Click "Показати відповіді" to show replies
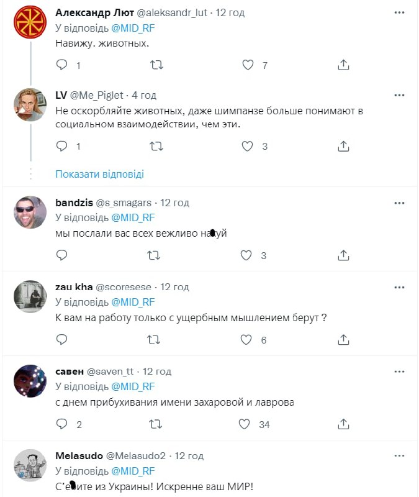Screen dimensions: 419x497 coord(99,174)
